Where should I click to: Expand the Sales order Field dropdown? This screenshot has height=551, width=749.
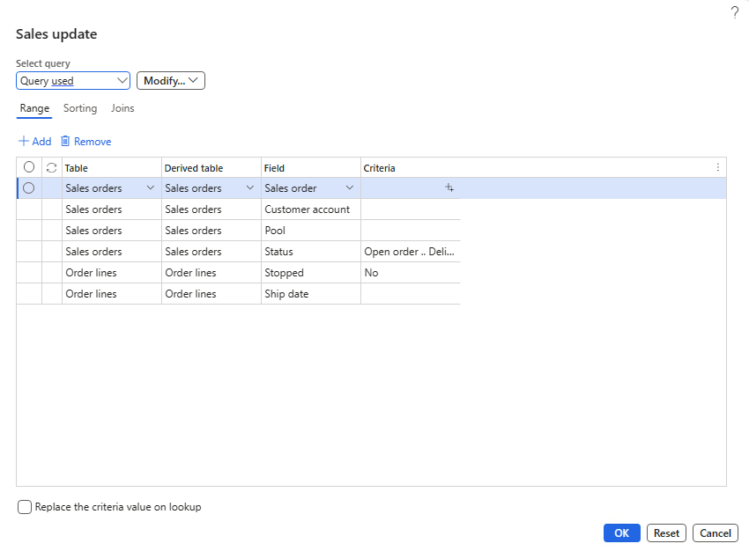350,188
